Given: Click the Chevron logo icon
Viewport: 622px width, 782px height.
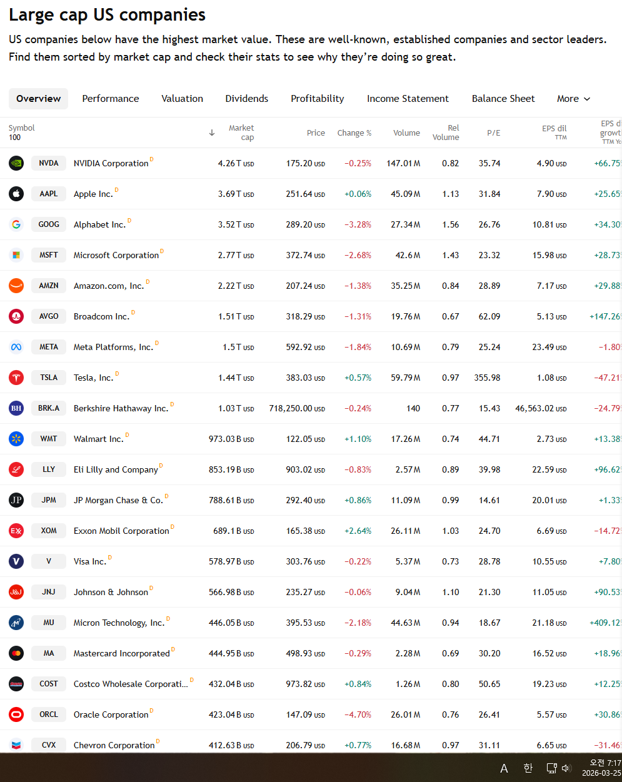Looking at the screenshot, I should click(x=16, y=745).
